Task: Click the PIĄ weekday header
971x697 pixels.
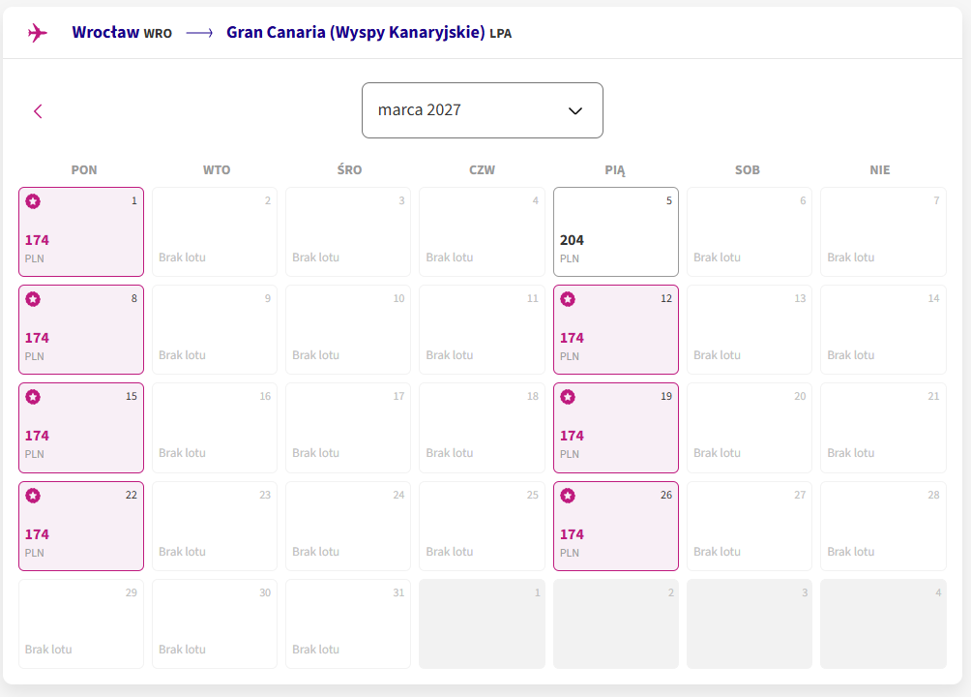Action: click(615, 170)
